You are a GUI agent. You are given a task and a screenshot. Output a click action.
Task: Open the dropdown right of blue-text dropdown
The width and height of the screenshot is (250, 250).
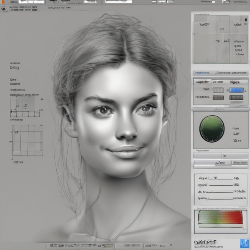pyautogui.click(x=233, y=72)
